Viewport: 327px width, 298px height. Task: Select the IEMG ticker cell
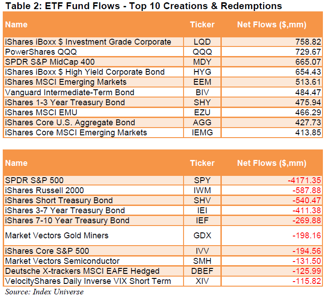point(202,133)
